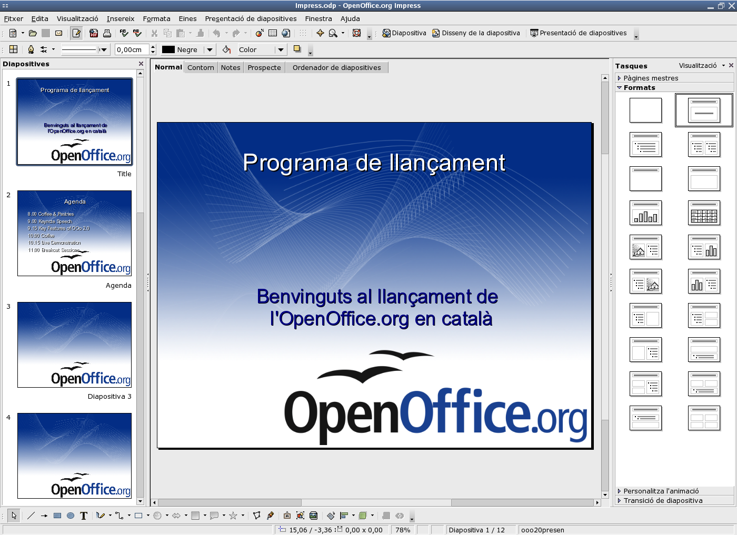
Task: Insert picture from file icon
Action: 300,516
